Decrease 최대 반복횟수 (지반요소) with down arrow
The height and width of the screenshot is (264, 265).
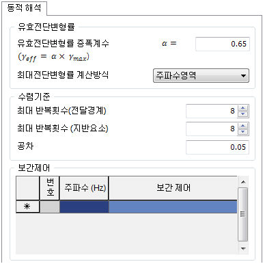tap(243, 132)
